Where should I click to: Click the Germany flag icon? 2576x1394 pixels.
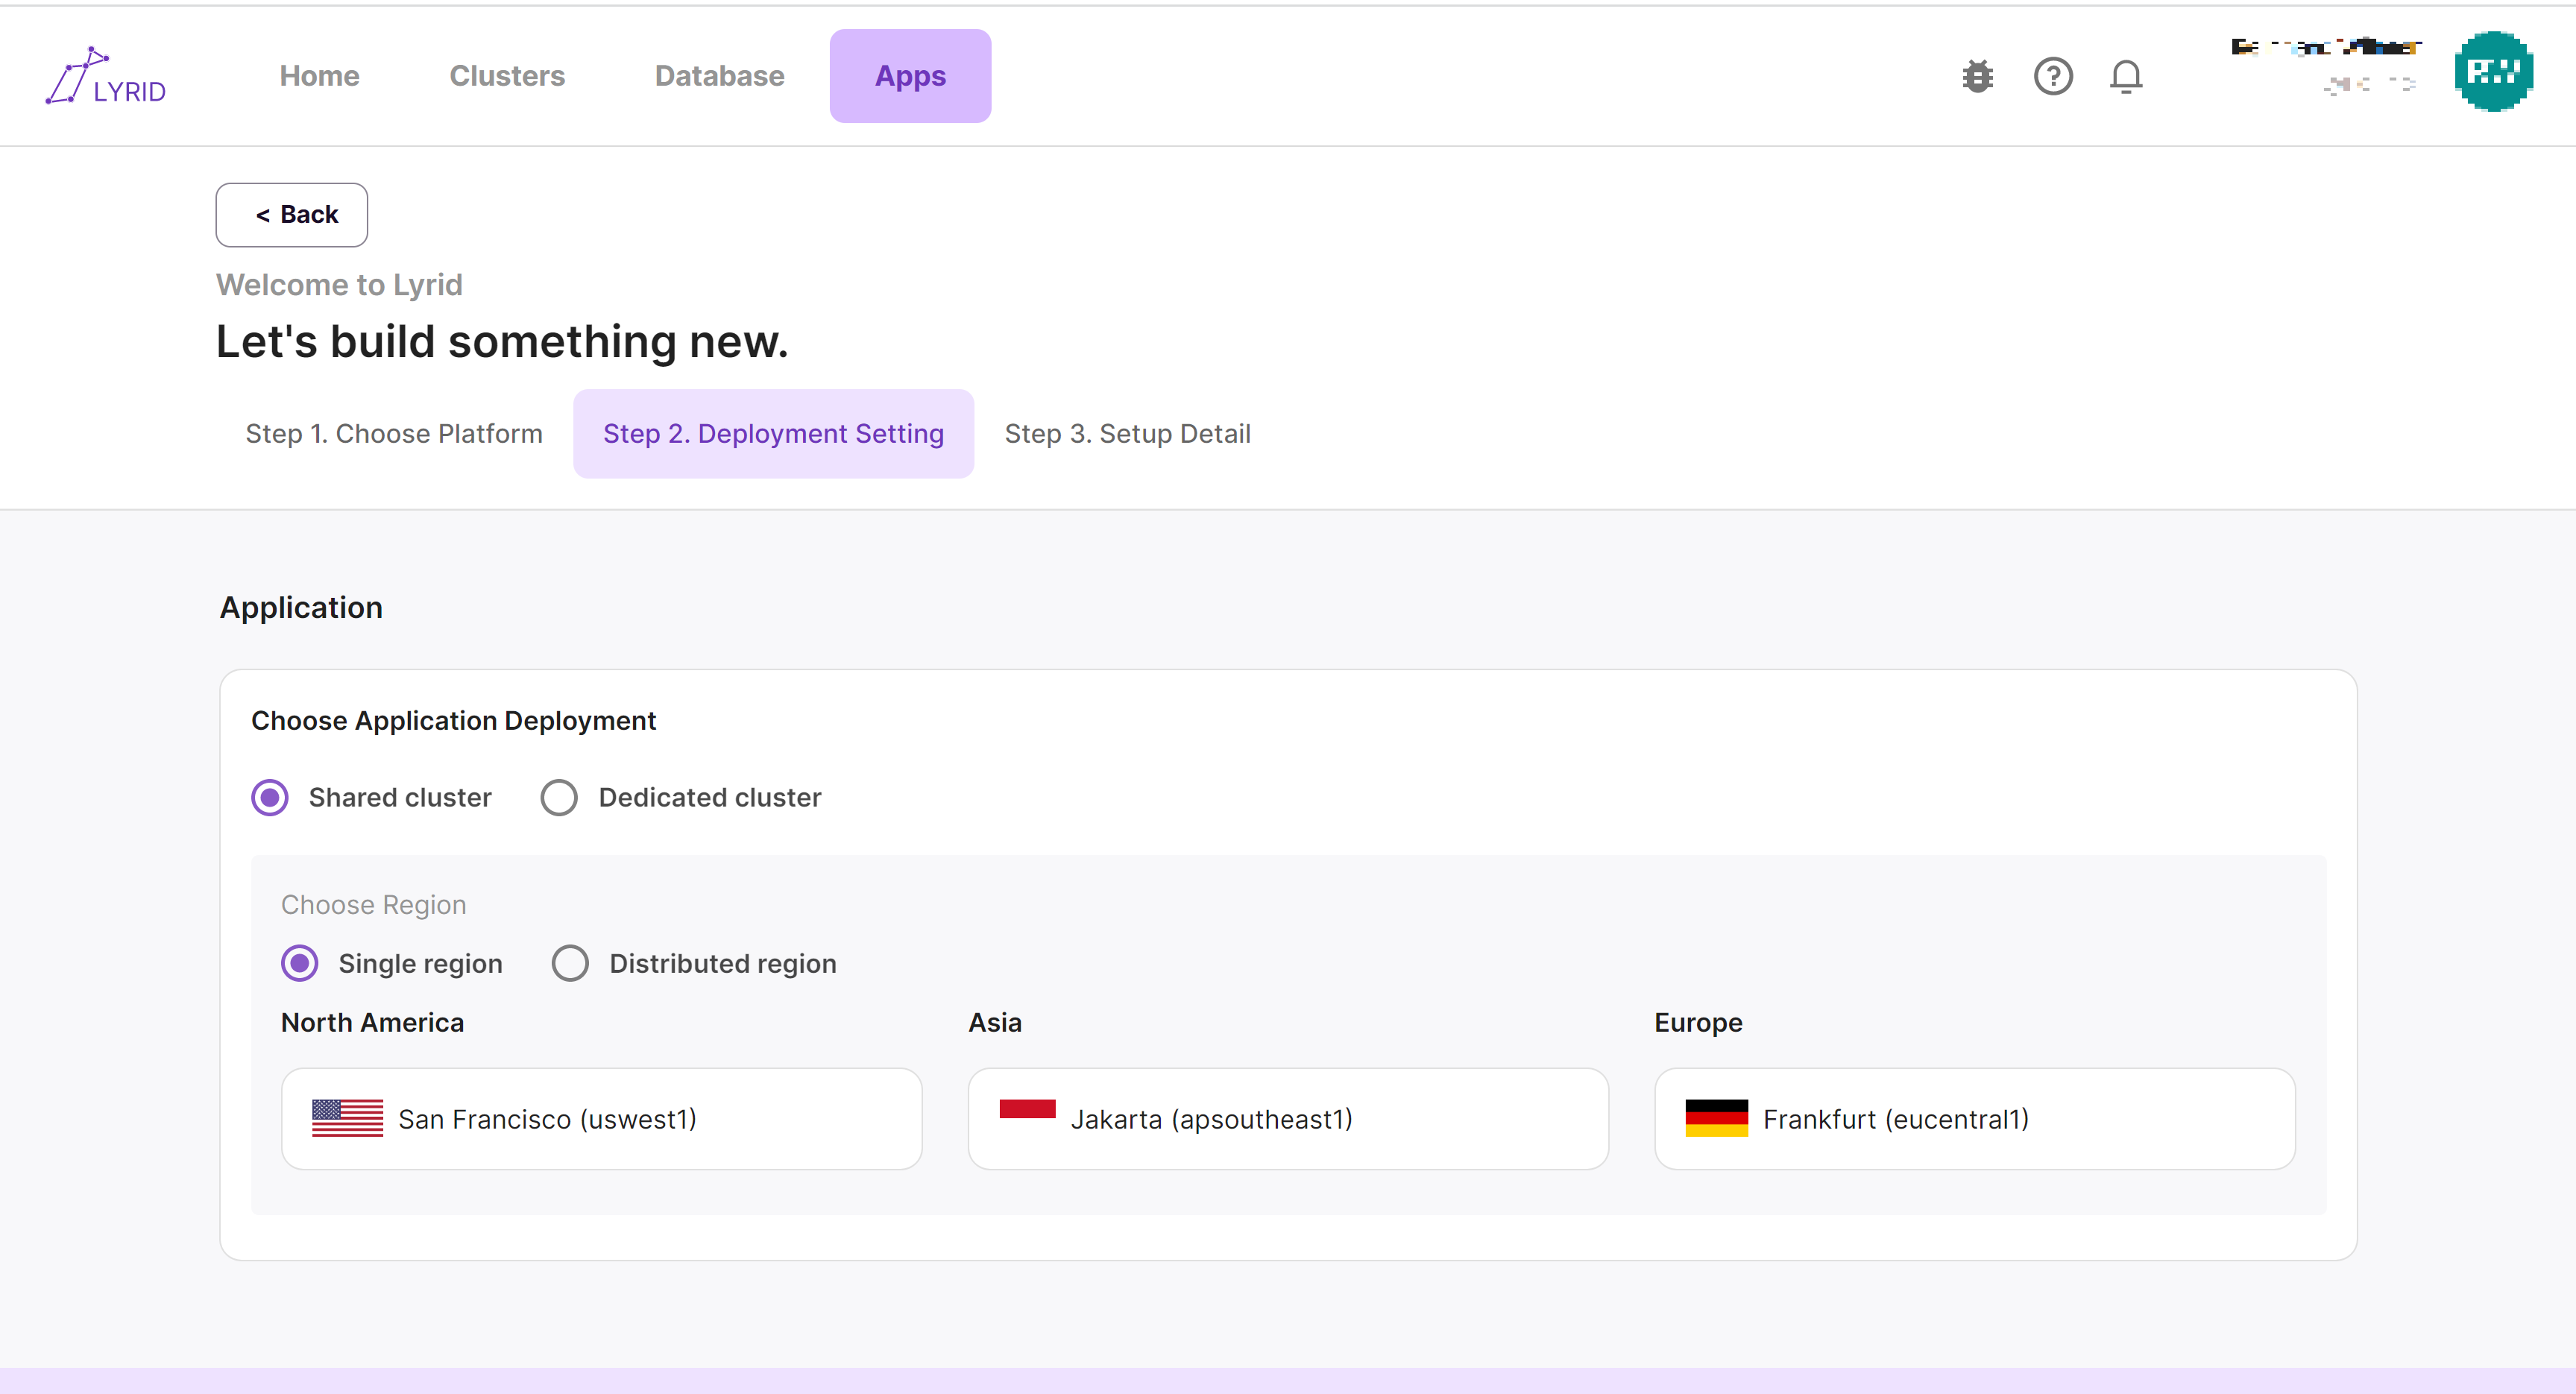click(x=1716, y=1118)
